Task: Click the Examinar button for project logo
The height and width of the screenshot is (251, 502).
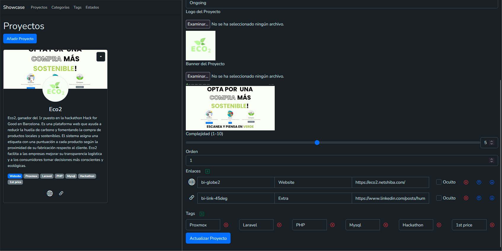Action: tap(198, 24)
